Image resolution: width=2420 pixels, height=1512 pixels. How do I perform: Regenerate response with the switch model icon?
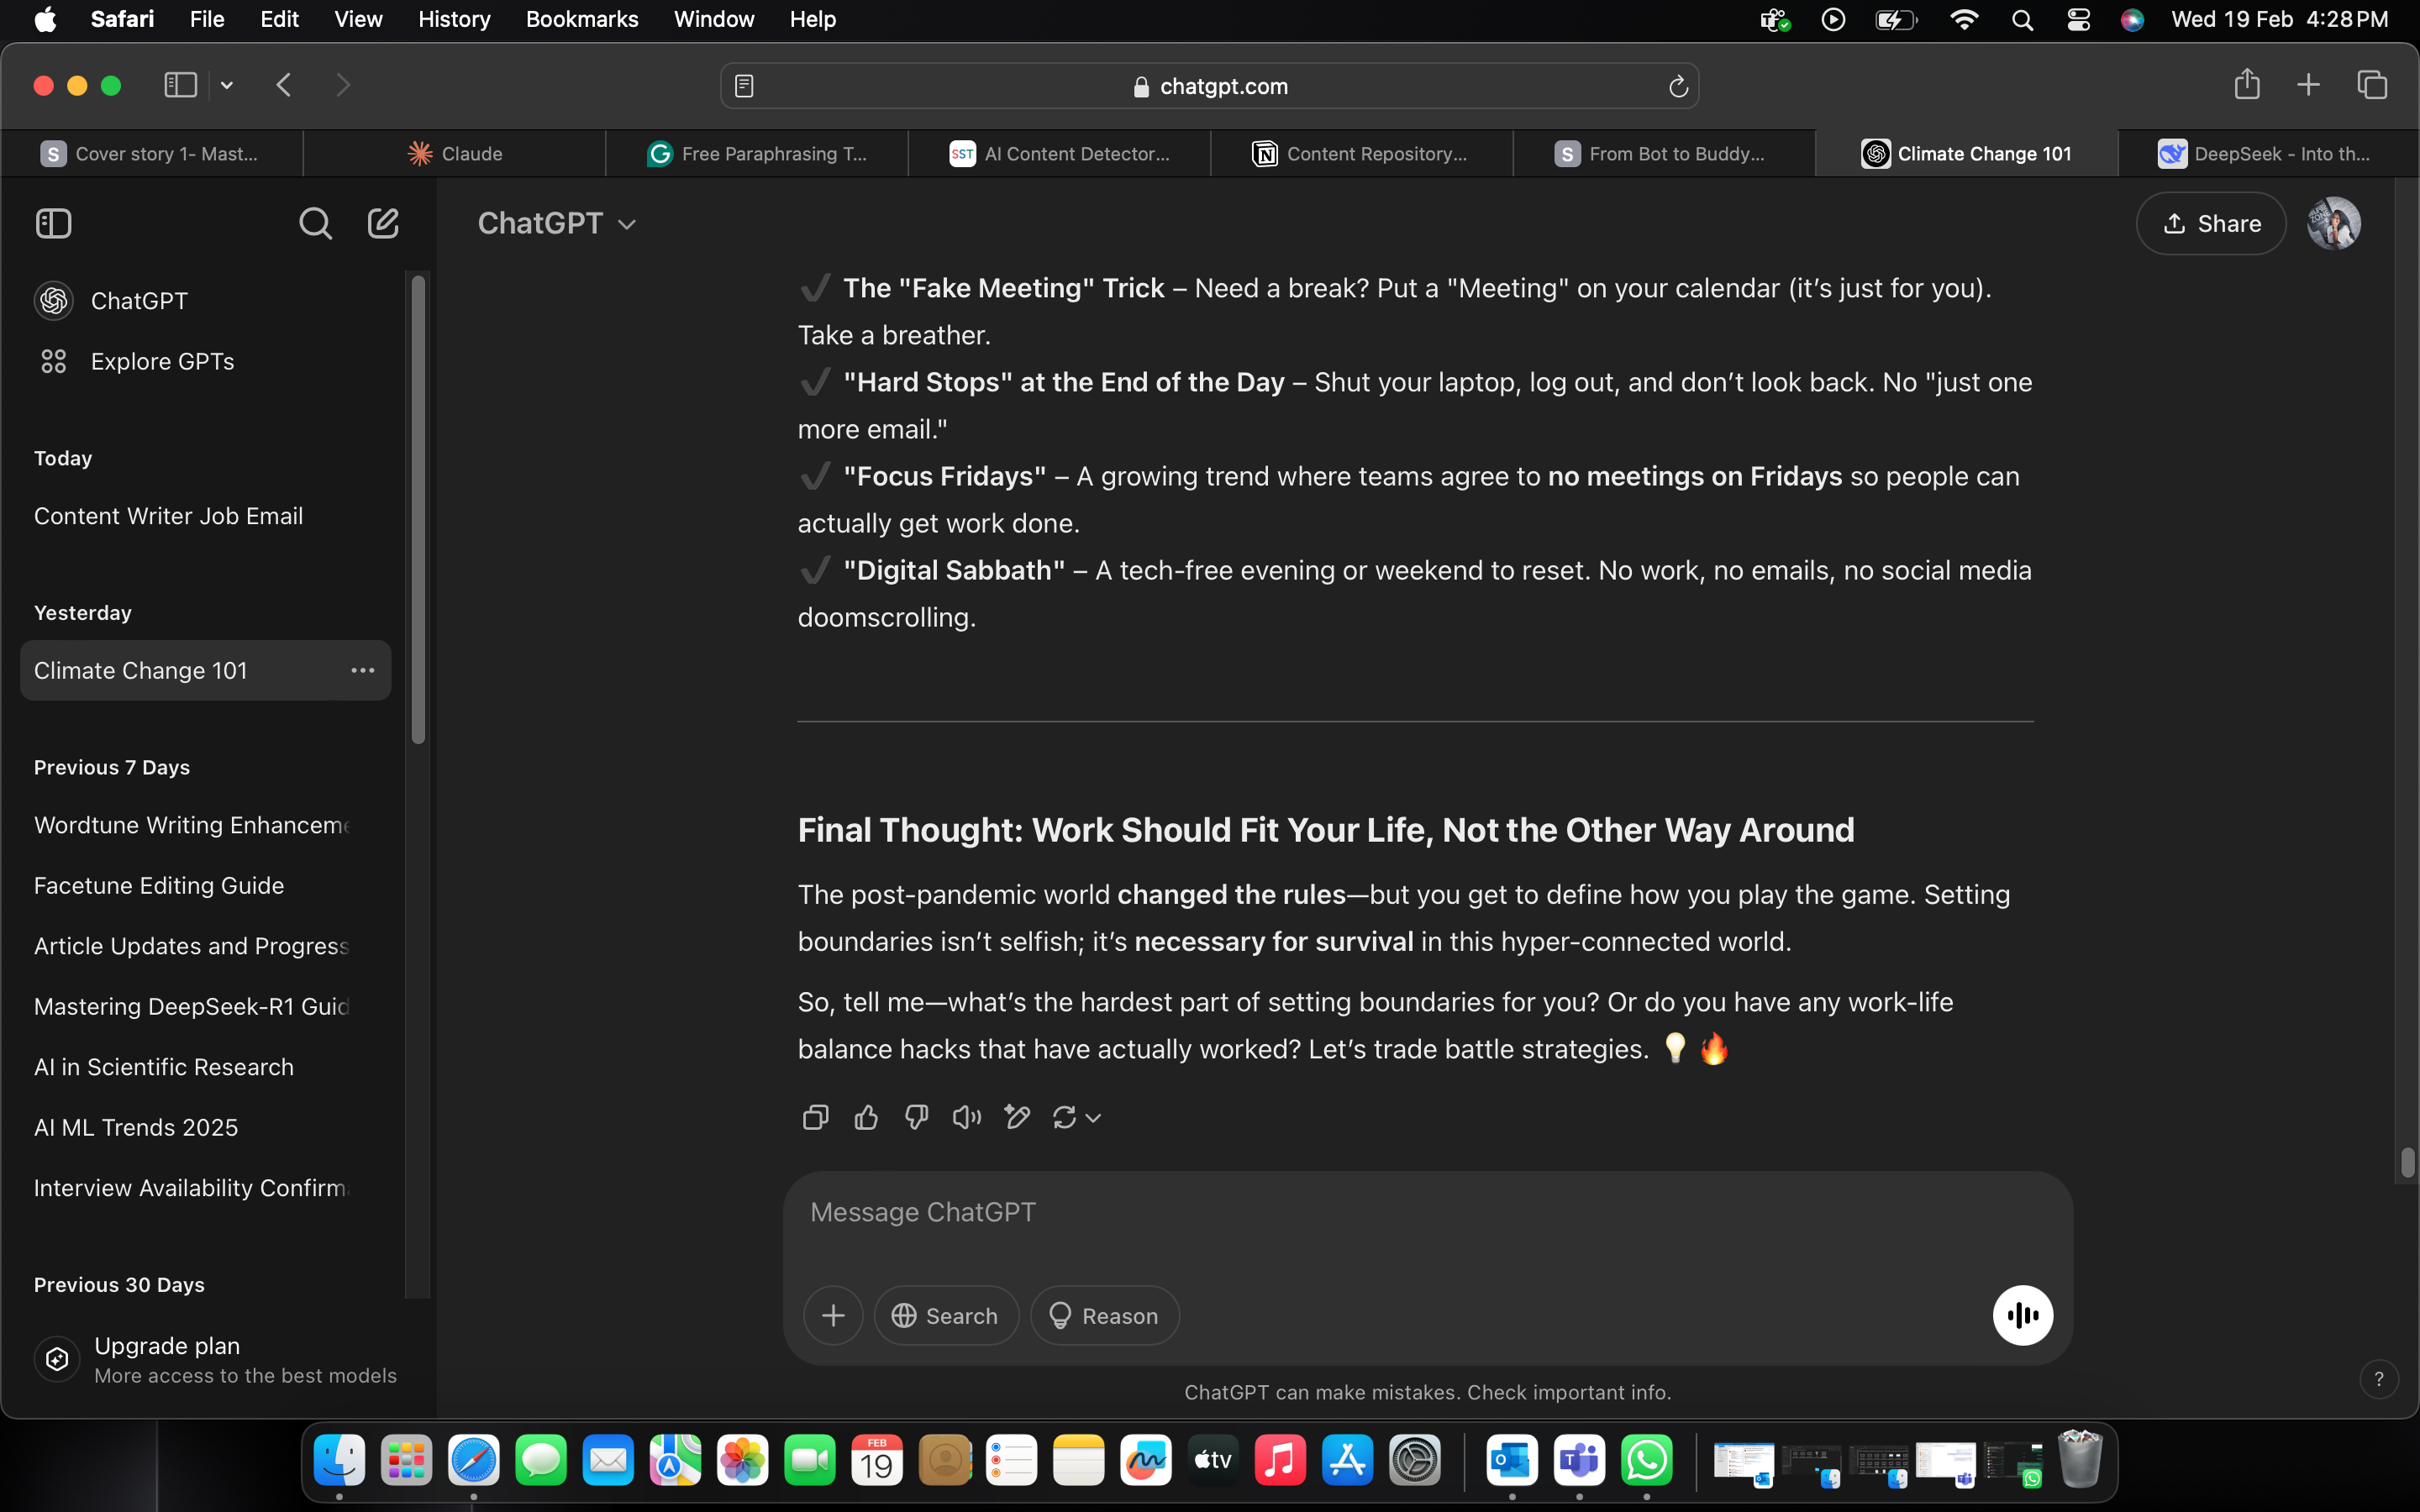click(x=1076, y=1117)
